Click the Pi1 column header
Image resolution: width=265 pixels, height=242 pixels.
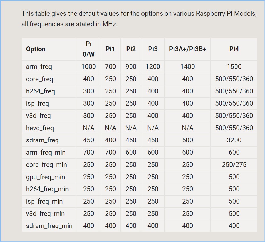coord(110,49)
